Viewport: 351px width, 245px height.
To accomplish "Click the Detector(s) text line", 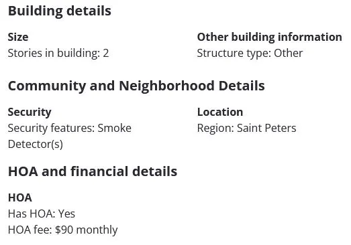I will pos(36,145).
